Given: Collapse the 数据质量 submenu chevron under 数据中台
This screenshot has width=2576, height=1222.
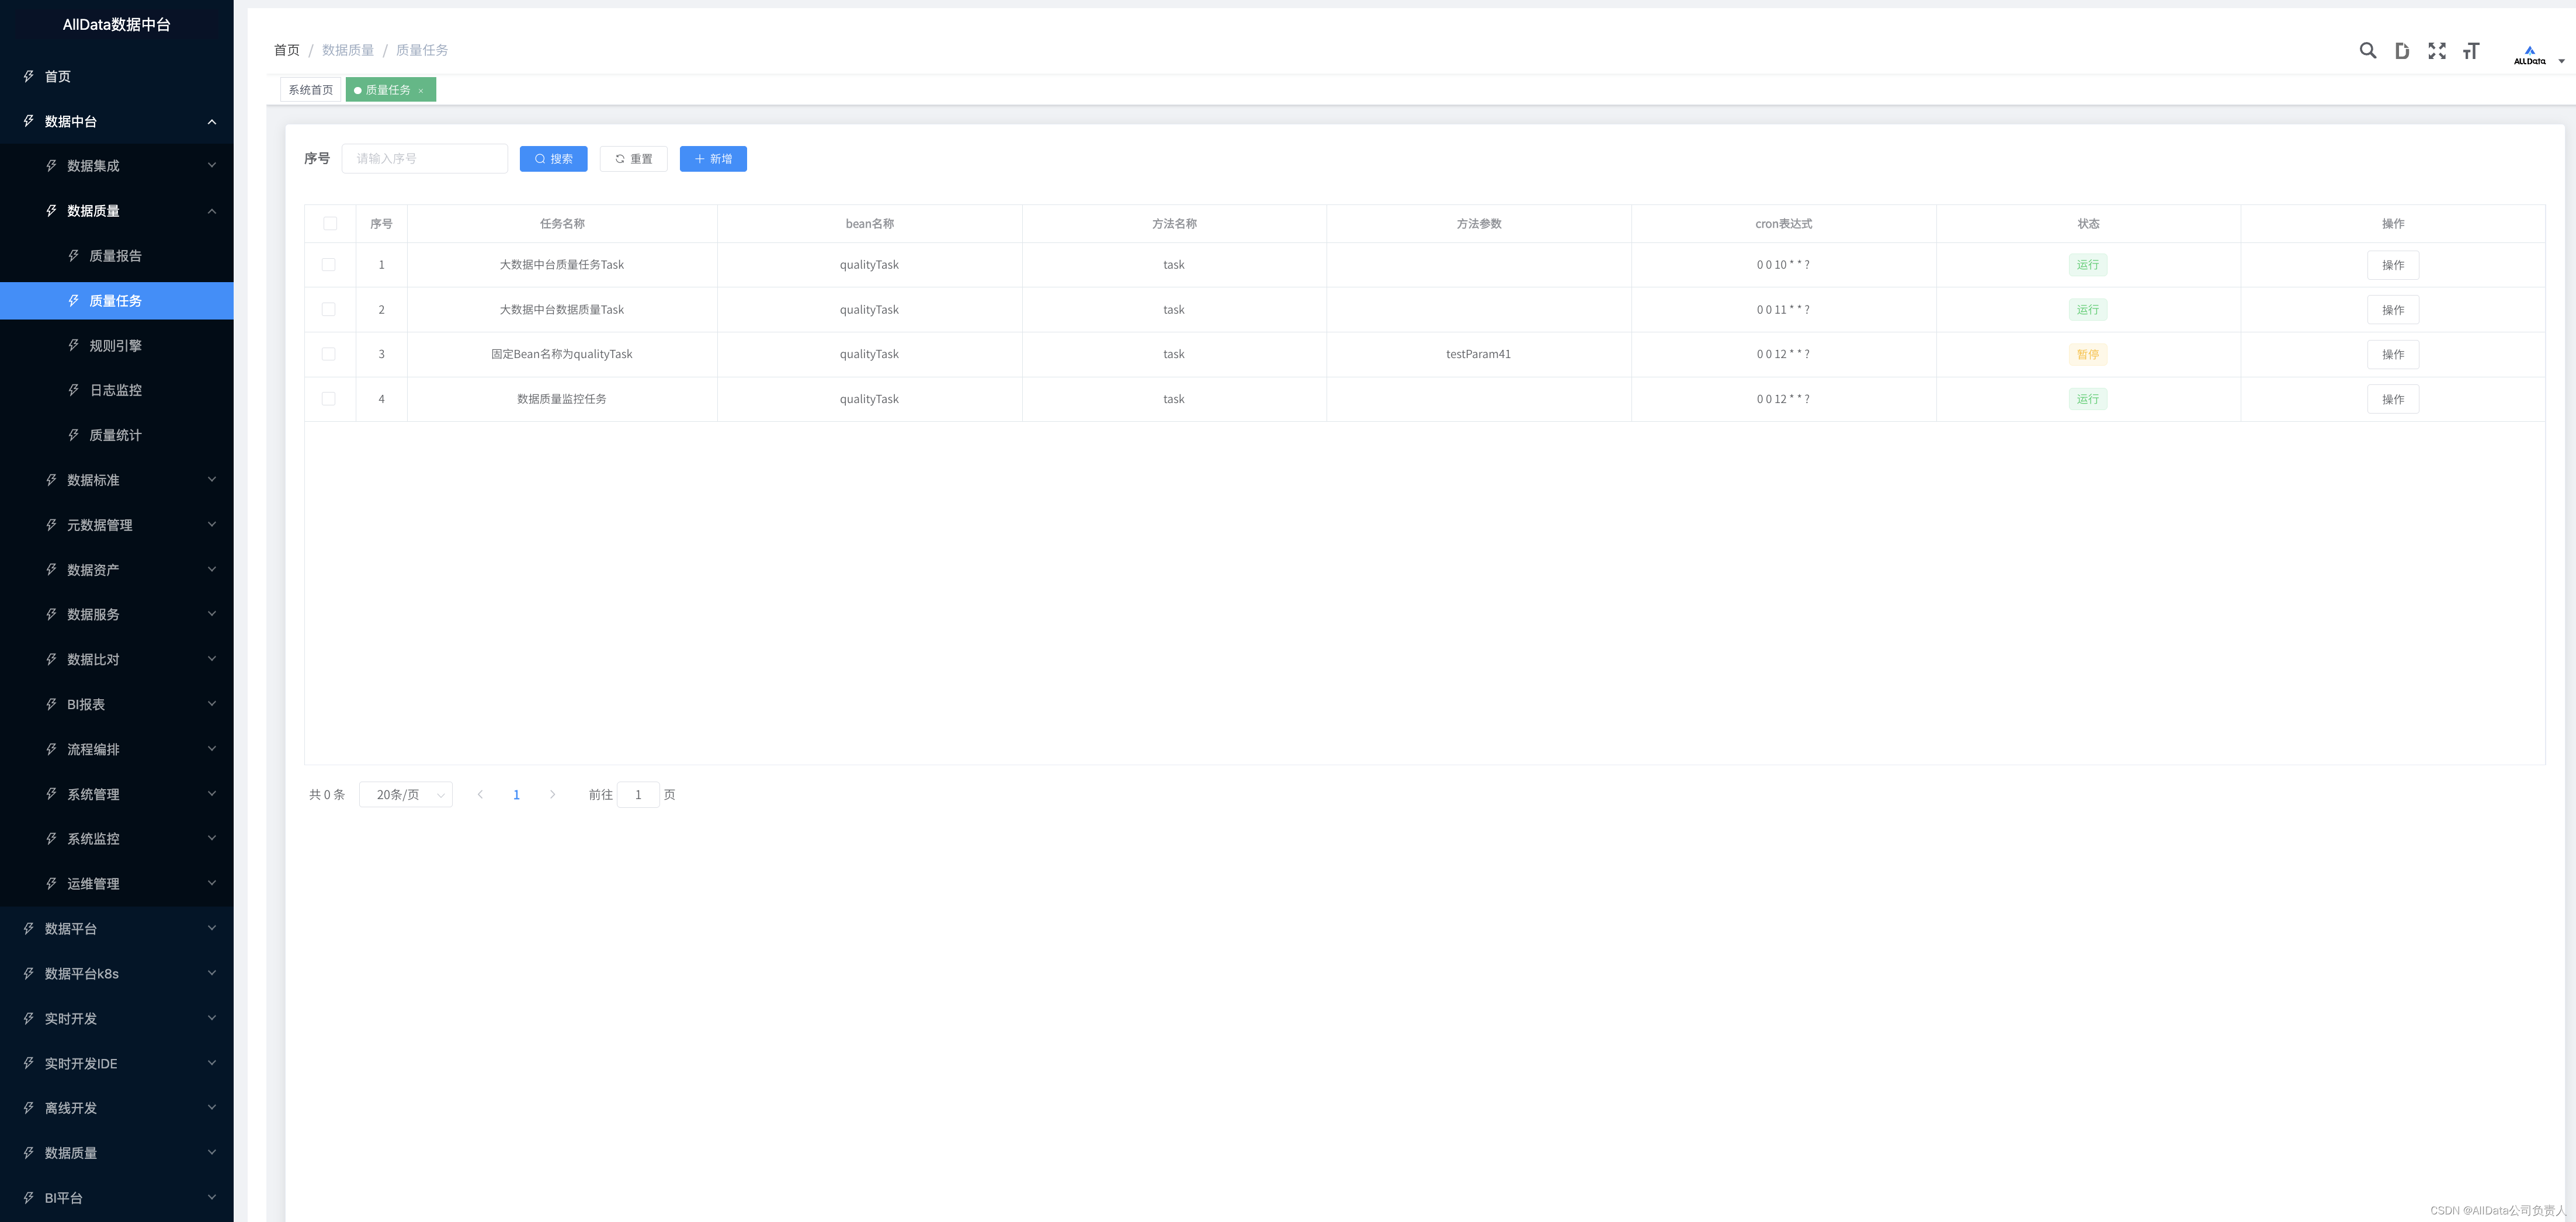Looking at the screenshot, I should [212, 211].
